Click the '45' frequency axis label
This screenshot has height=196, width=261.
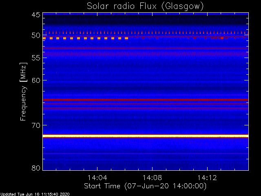pyautogui.click(x=36, y=15)
